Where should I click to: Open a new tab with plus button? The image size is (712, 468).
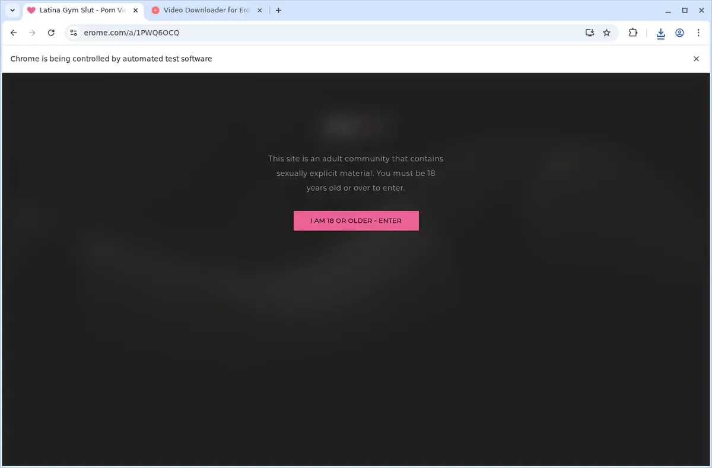coord(278,10)
